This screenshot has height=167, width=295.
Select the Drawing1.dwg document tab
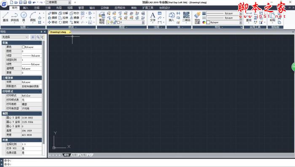pyautogui.click(x=58, y=32)
